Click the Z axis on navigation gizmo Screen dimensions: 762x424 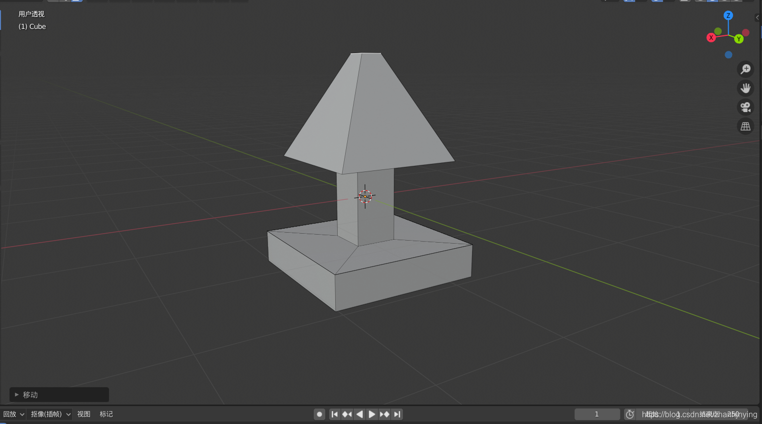pos(728,15)
